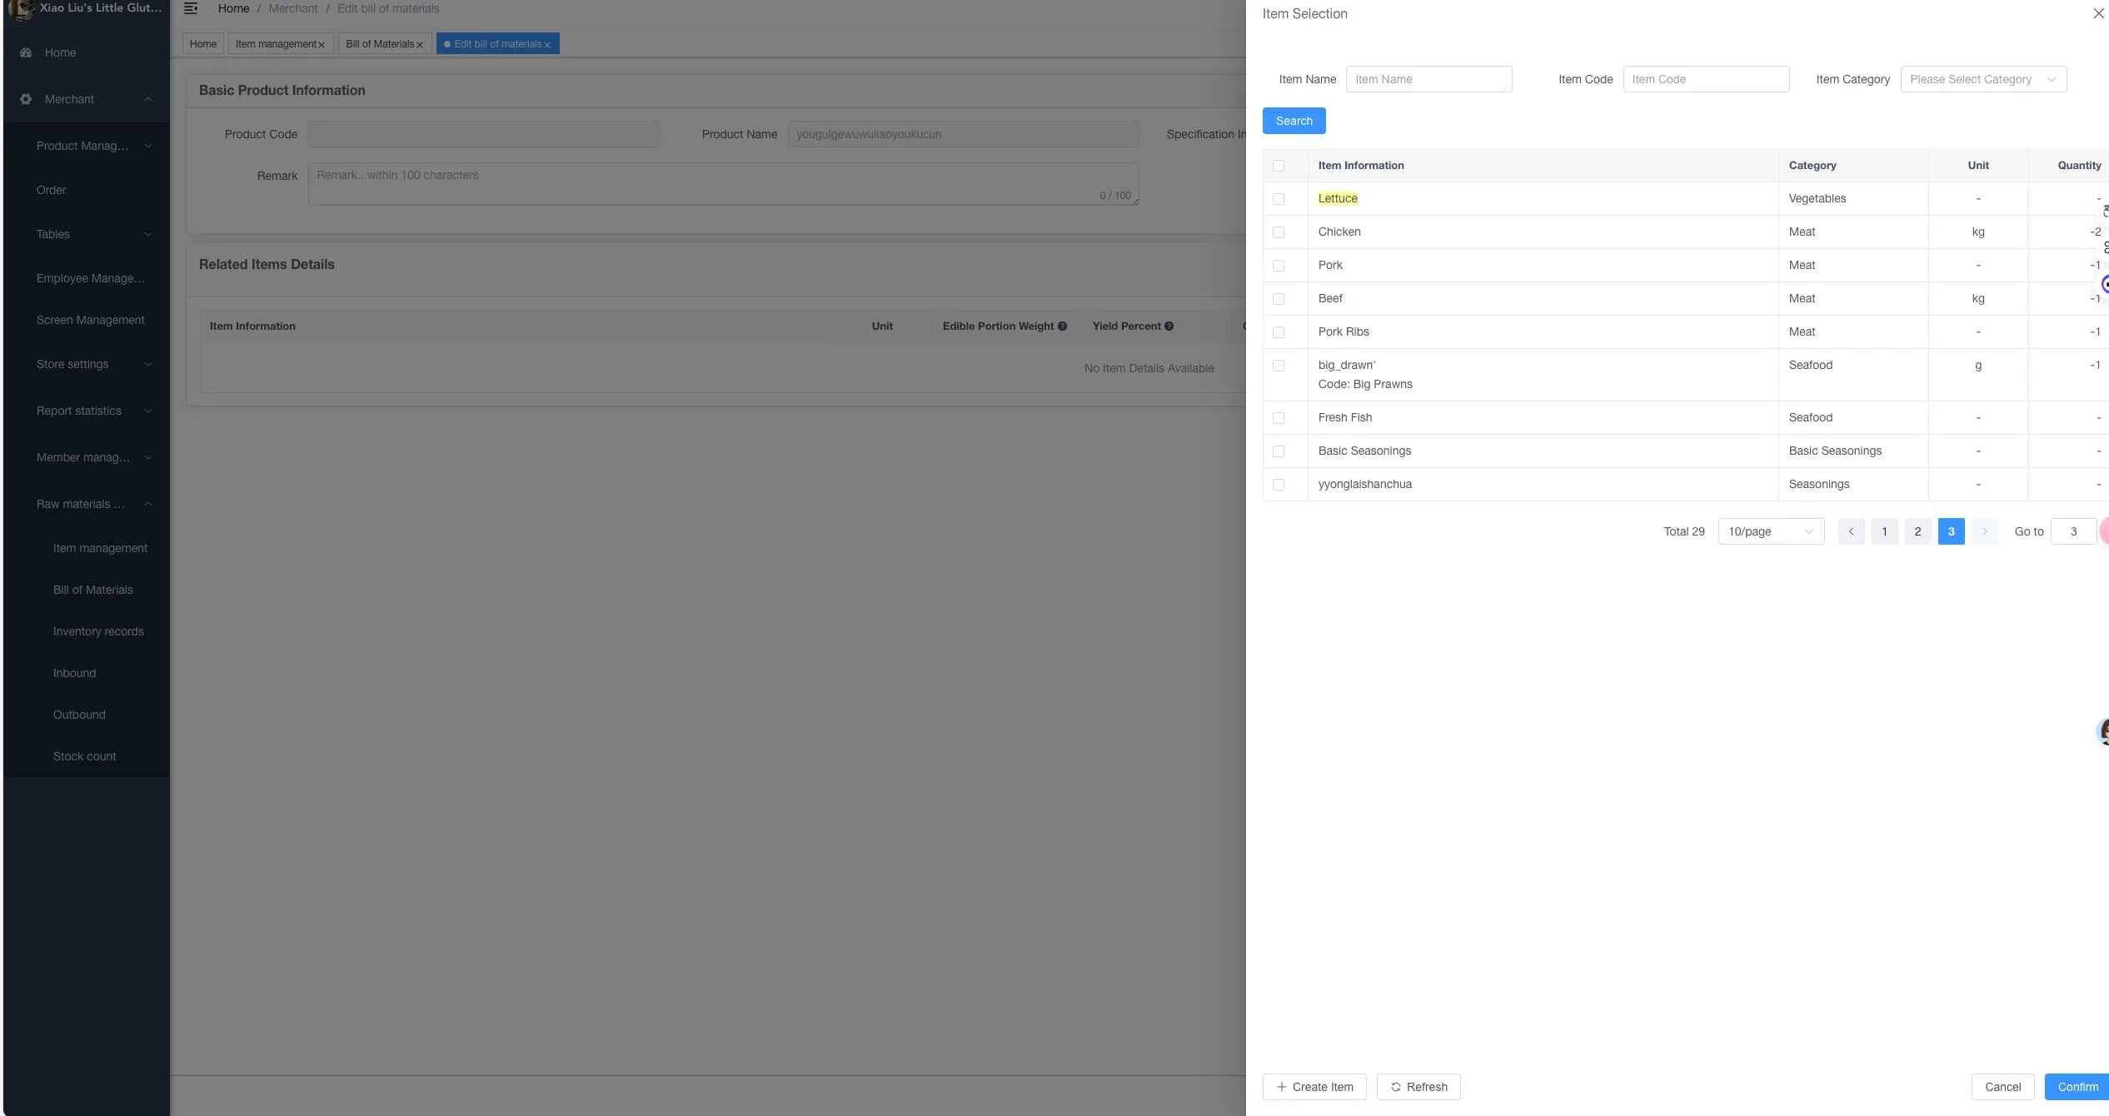Image resolution: width=2109 pixels, height=1116 pixels.
Task: Check the Beef row checkbox
Action: pyautogui.click(x=1279, y=299)
